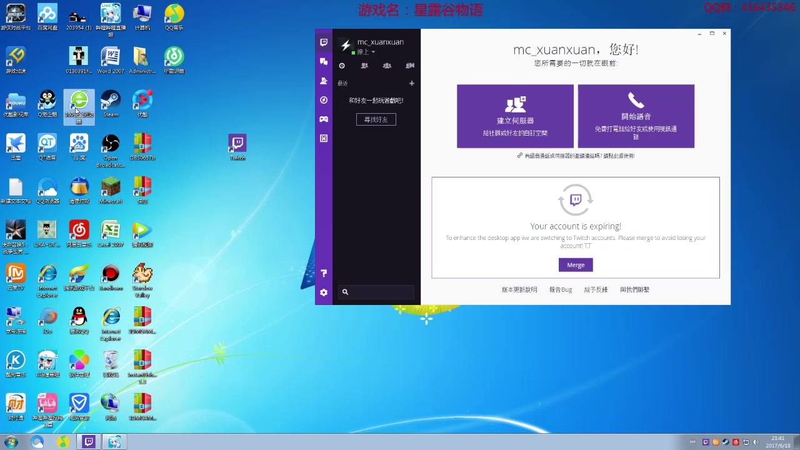
Task: Open the chat messages icon in sidebar
Action: (324, 61)
